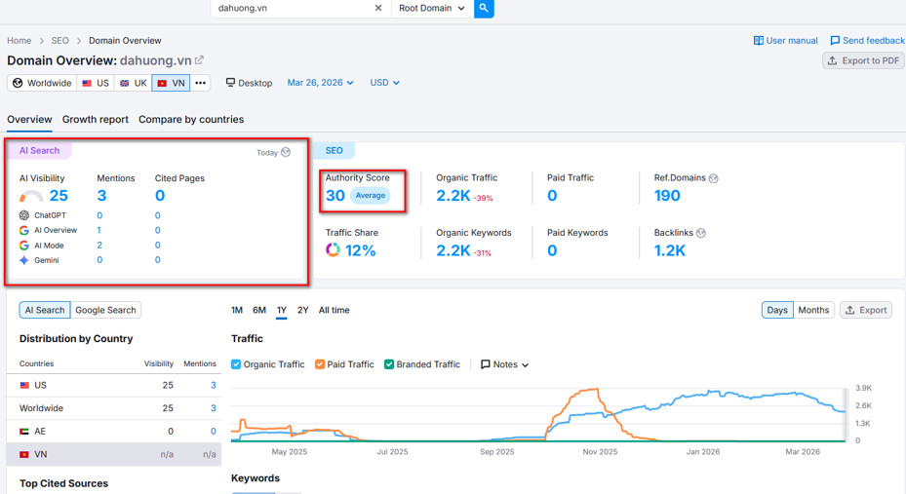Open external link icon beside dahuong.vn

tap(200, 60)
